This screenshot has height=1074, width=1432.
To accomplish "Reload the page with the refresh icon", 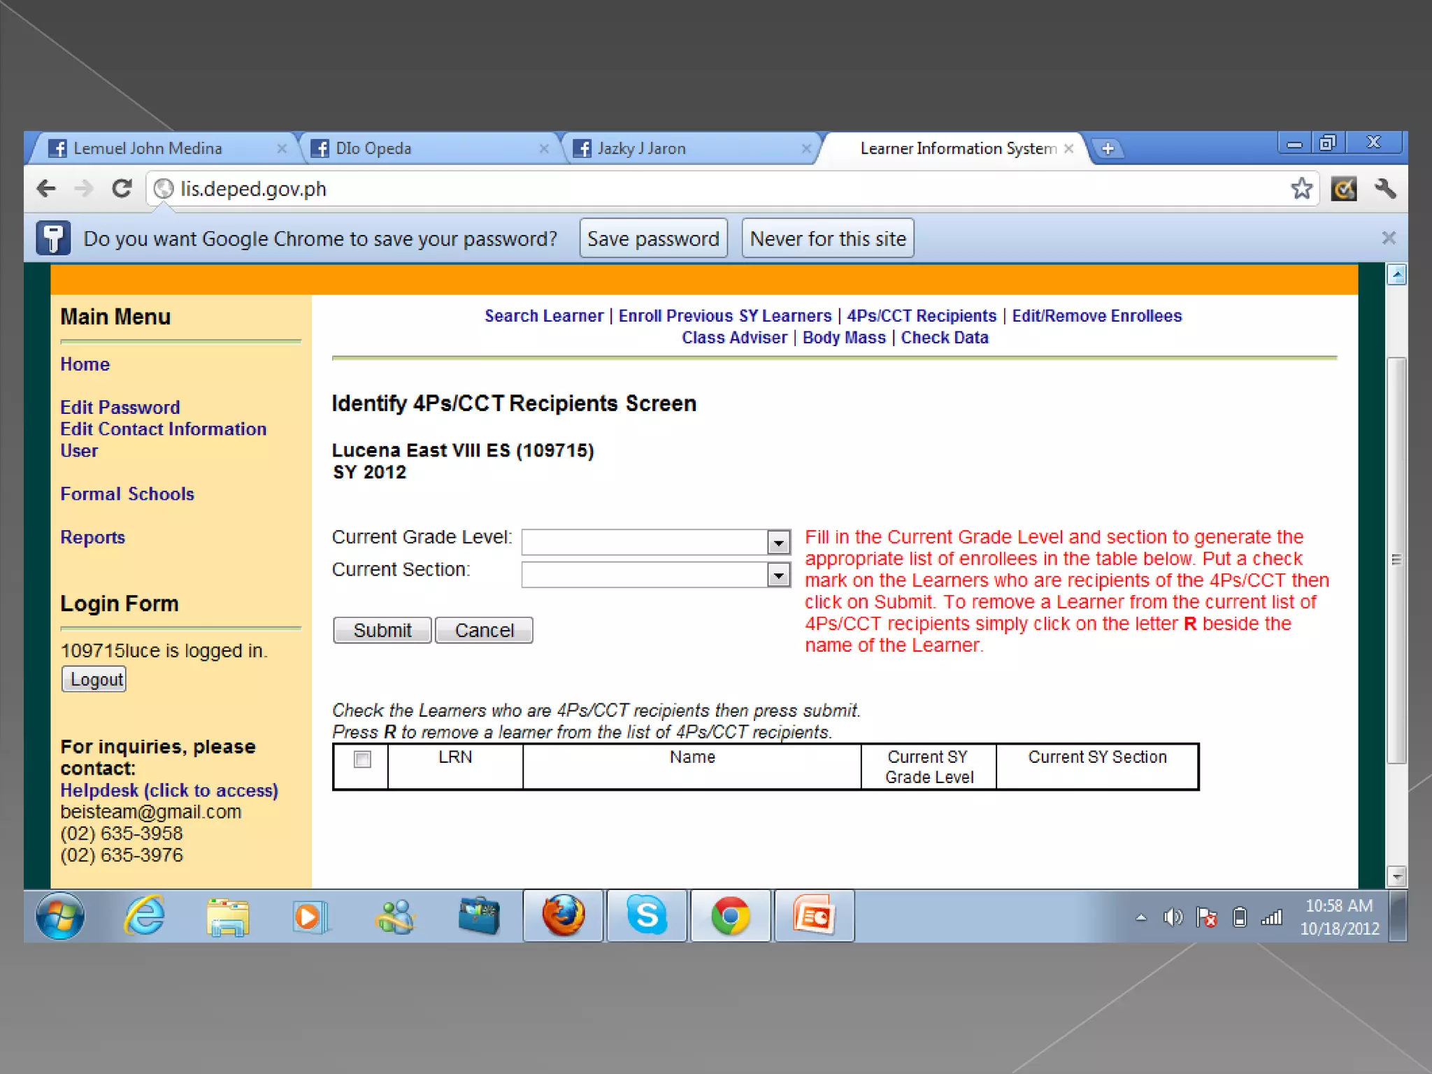I will coord(122,189).
